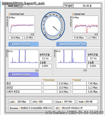105x116 pixels.
Task: Click the 10.6 Mbps download result field
Action: (15, 38)
